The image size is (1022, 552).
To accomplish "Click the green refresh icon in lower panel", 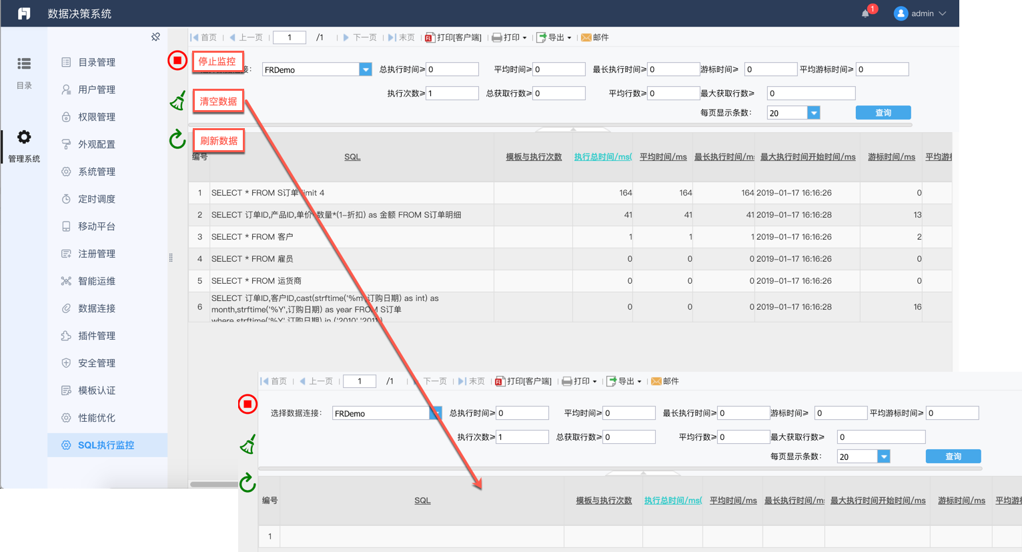I will pos(247,483).
